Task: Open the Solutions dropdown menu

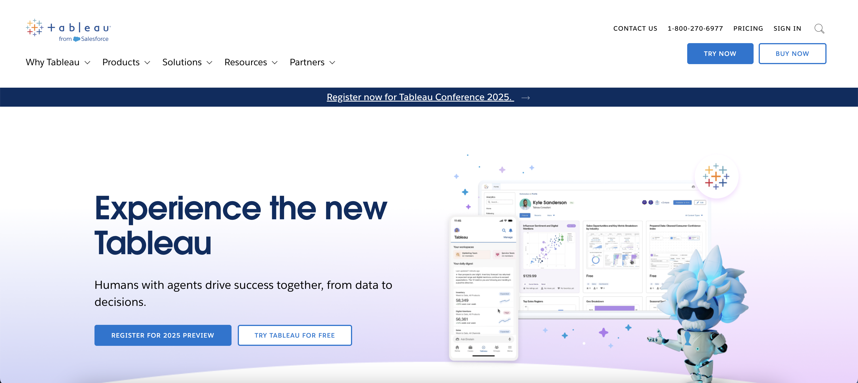Action: (x=187, y=62)
